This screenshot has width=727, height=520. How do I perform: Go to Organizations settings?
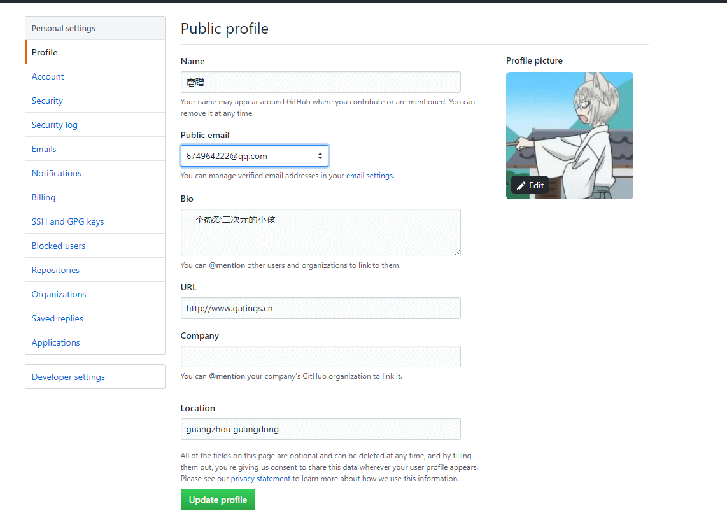59,293
